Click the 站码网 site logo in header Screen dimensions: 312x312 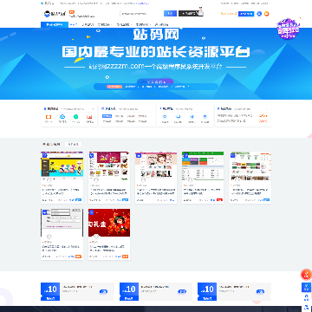(x=55, y=14)
